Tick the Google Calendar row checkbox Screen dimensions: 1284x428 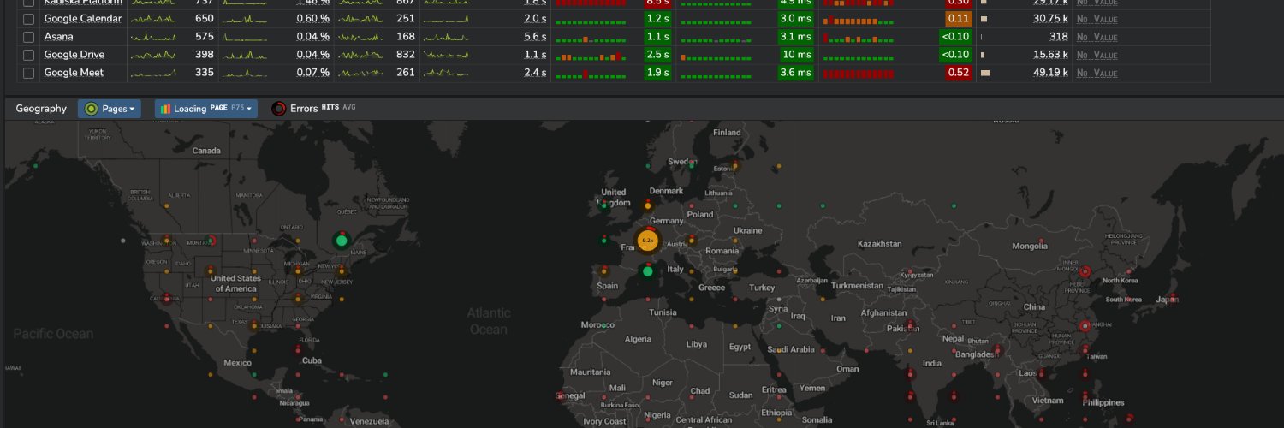click(28, 19)
